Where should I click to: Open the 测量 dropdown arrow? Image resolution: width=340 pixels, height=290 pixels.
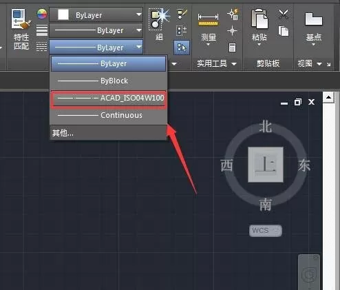[x=208, y=45]
